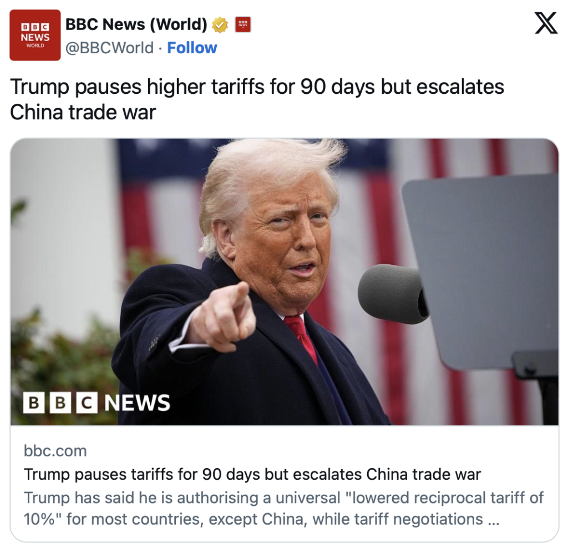Open the BBC News World profile avatar

point(35,35)
